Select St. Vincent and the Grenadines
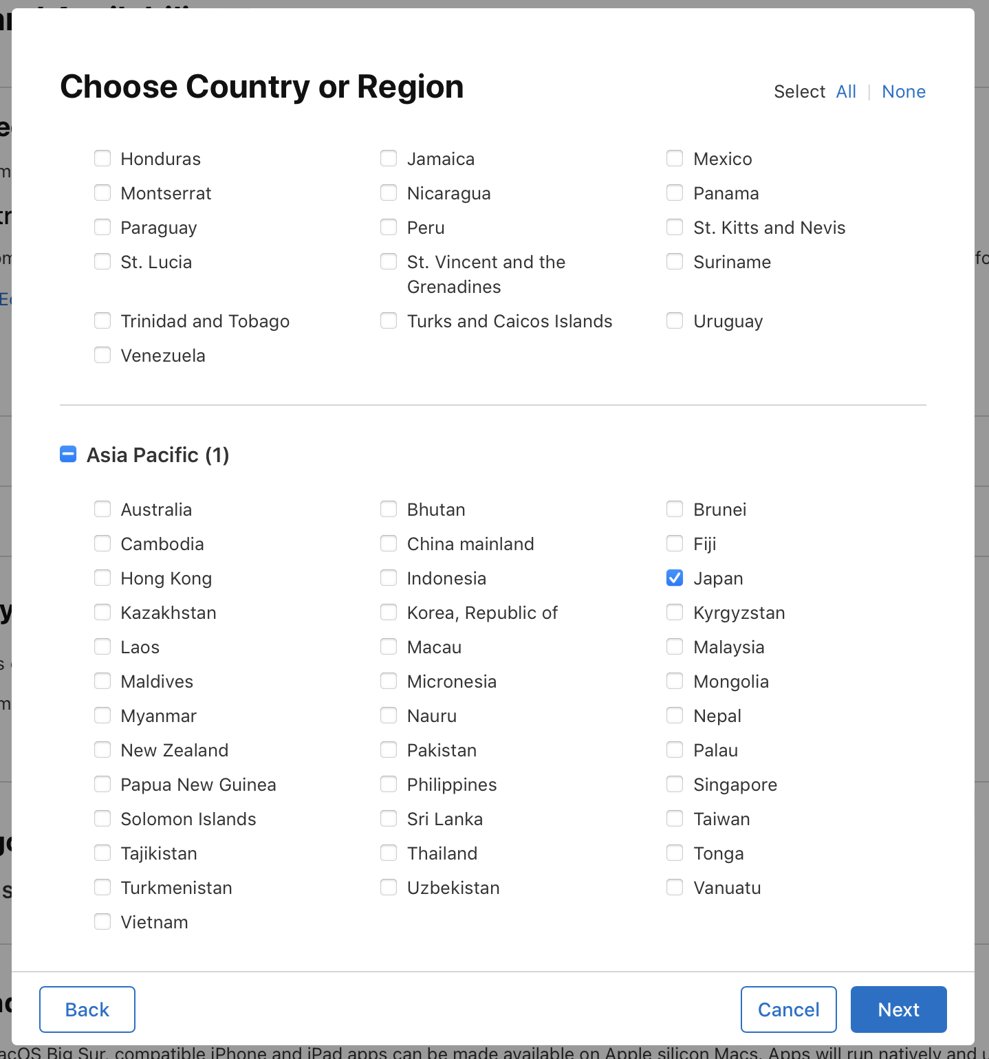989x1059 pixels. (x=389, y=261)
